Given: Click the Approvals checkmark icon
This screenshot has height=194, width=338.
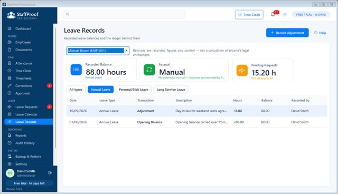Looking at the screenshot, I should tap(10, 93).
